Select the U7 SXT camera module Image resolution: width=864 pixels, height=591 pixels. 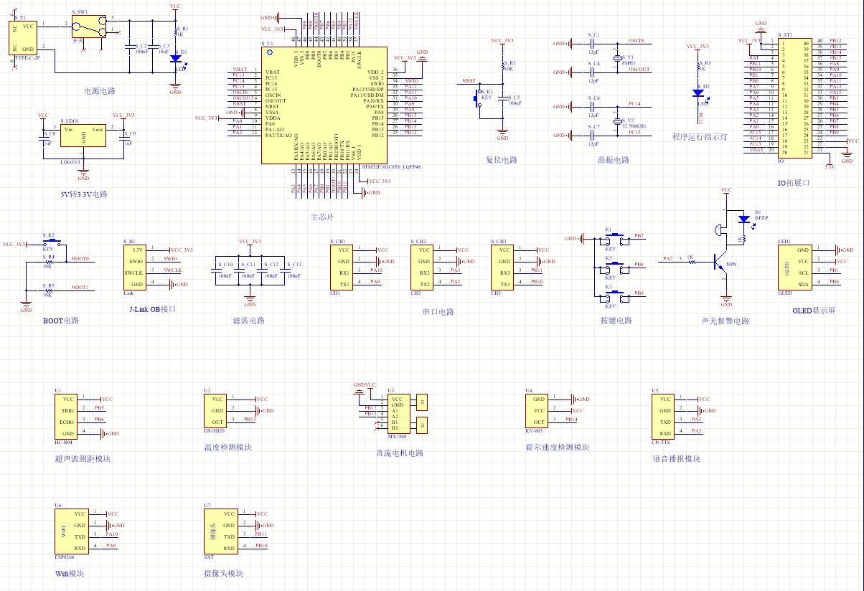pyautogui.click(x=222, y=531)
